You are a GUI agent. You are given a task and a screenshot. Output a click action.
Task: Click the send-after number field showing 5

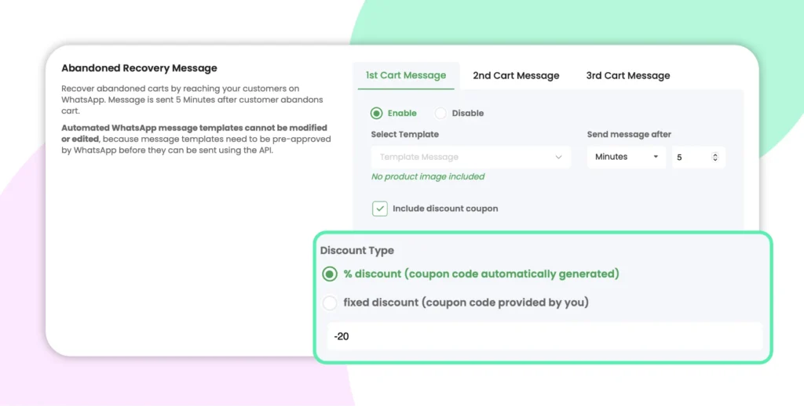pos(693,157)
